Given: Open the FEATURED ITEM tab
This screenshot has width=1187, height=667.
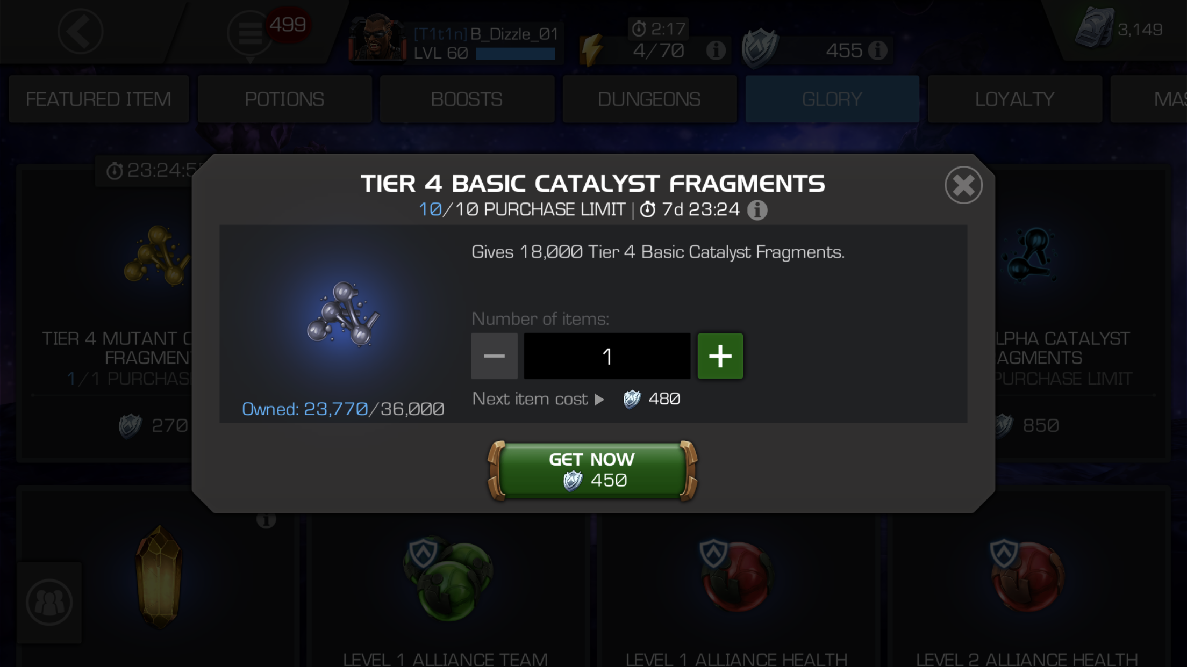Looking at the screenshot, I should coord(99,99).
